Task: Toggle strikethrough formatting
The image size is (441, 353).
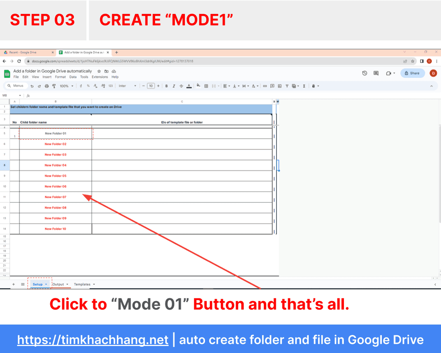Action: [181, 86]
